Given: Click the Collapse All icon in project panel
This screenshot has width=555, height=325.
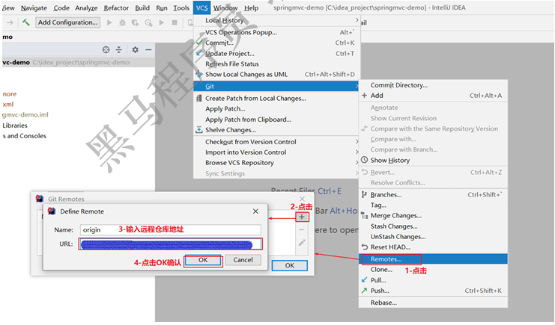Looking at the screenshot, I should 119,50.
